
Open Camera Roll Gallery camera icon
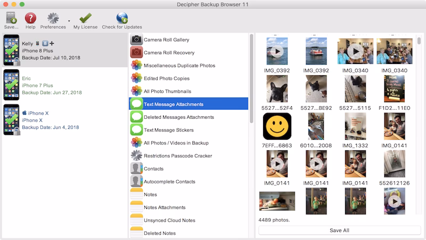pos(136,39)
